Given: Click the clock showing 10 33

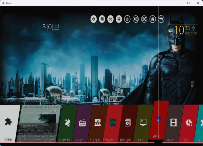Looking at the screenshot, I should (x=182, y=30).
